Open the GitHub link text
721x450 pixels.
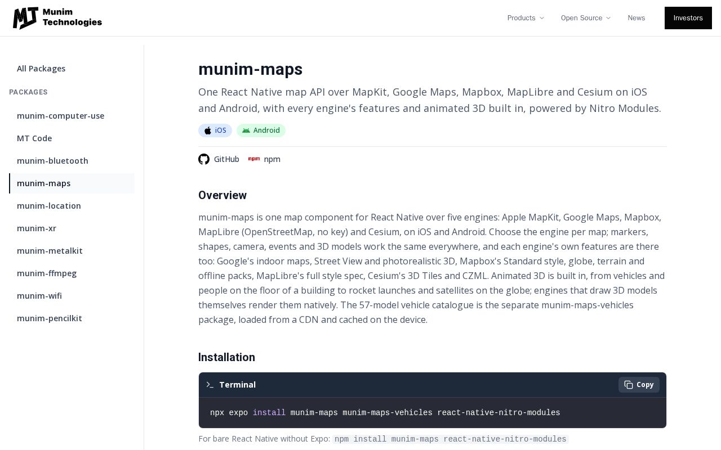point(226,159)
